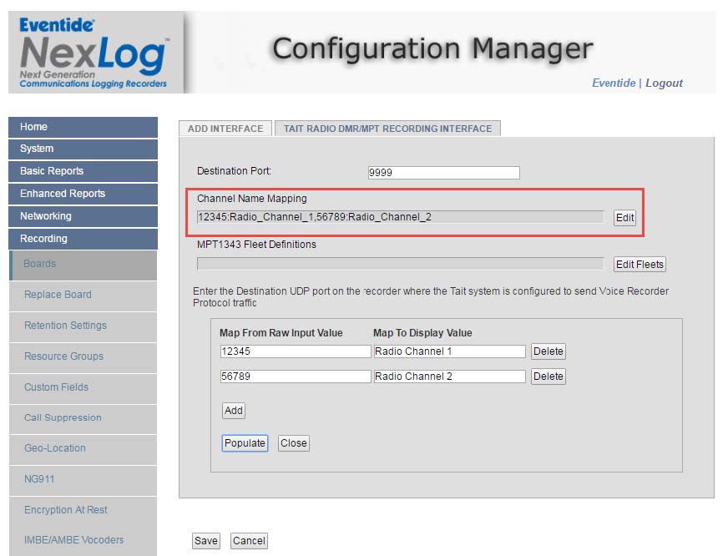Delete the Radio Channel 1 mapping
Screen dimensions: 728x556
click(548, 351)
